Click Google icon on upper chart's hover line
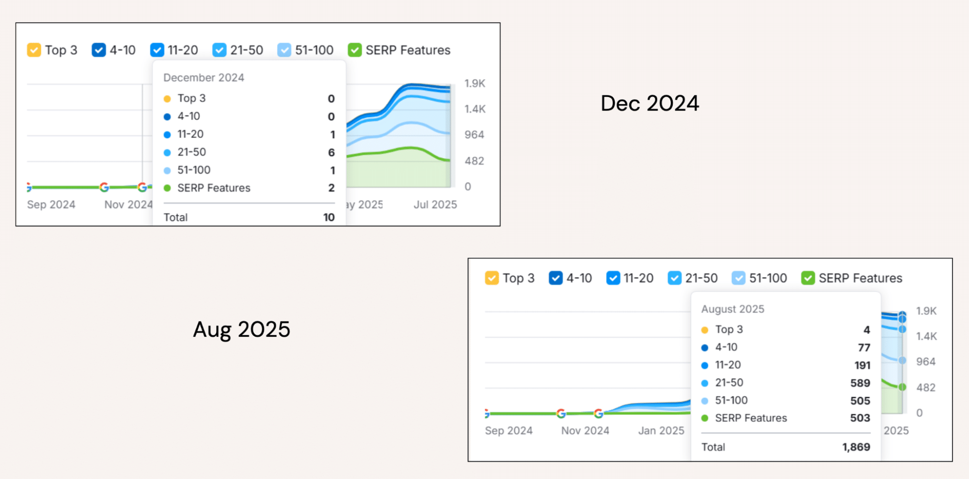Viewport: 969px width, 479px height. click(142, 187)
